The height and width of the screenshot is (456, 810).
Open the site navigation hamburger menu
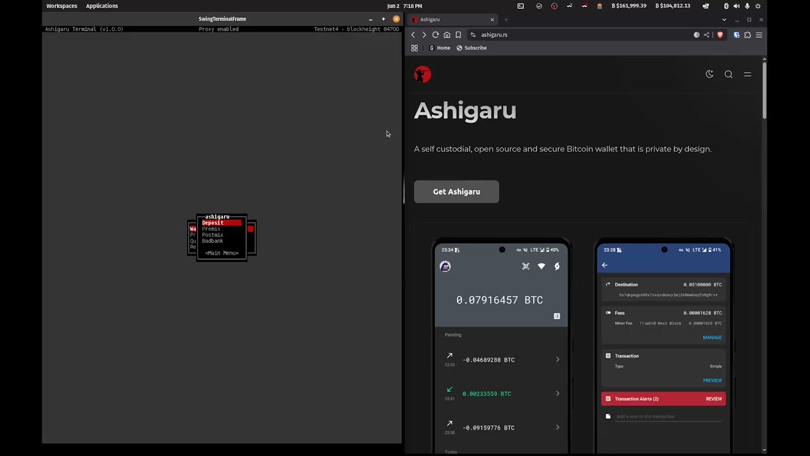pyautogui.click(x=747, y=74)
